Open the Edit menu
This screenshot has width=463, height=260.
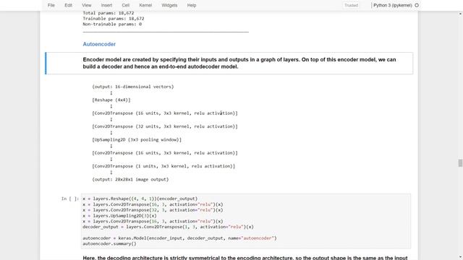tap(68, 5)
